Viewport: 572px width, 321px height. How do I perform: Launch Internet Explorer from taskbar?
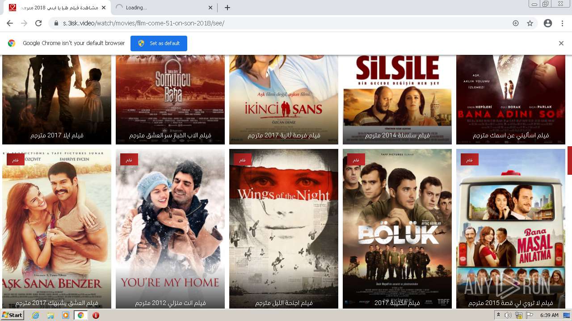36,315
